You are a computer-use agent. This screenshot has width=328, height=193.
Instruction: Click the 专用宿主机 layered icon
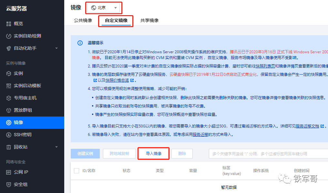coord(9,98)
